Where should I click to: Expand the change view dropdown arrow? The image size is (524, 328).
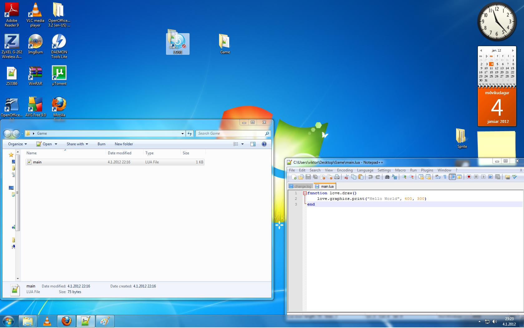coord(242,144)
